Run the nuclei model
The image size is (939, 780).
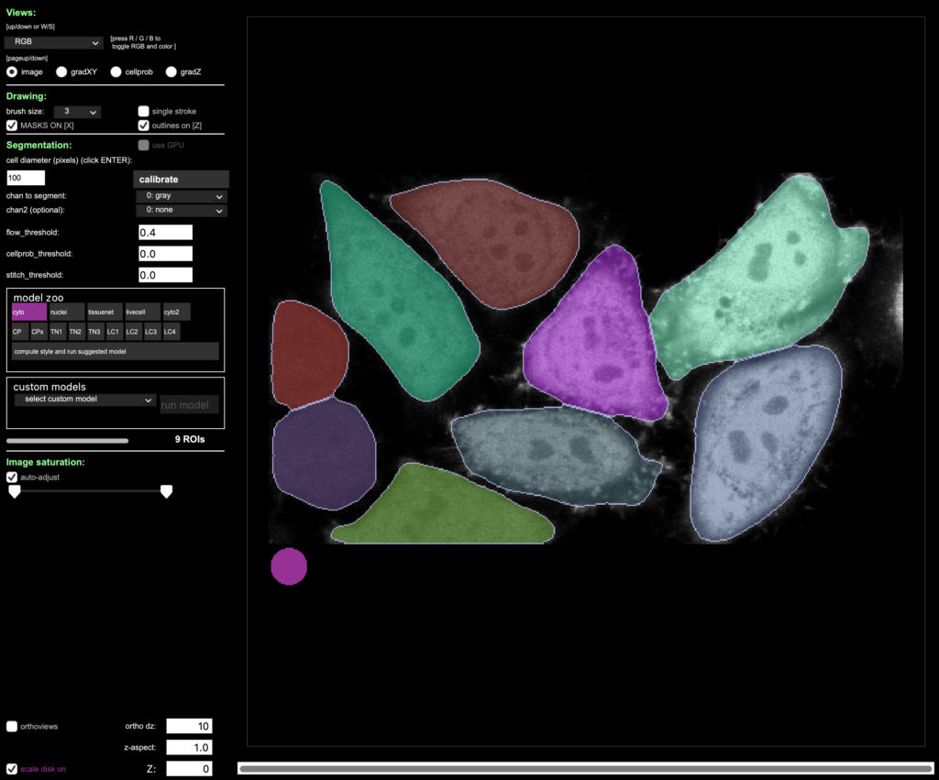click(67, 312)
